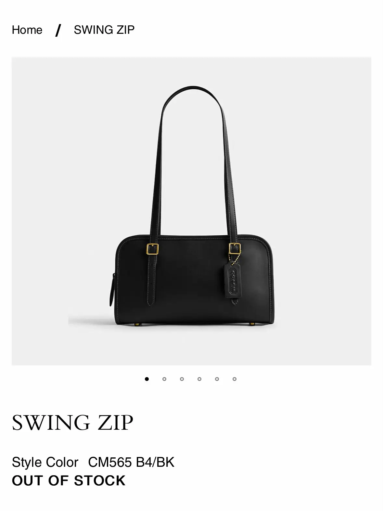Click the right gold strap buckle
This screenshot has height=511, width=383.
tap(235, 248)
